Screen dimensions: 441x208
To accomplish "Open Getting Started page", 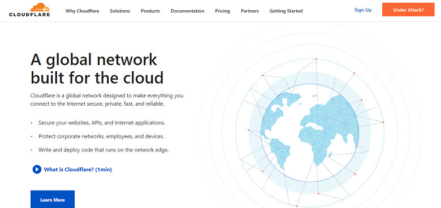I will click(x=286, y=11).
